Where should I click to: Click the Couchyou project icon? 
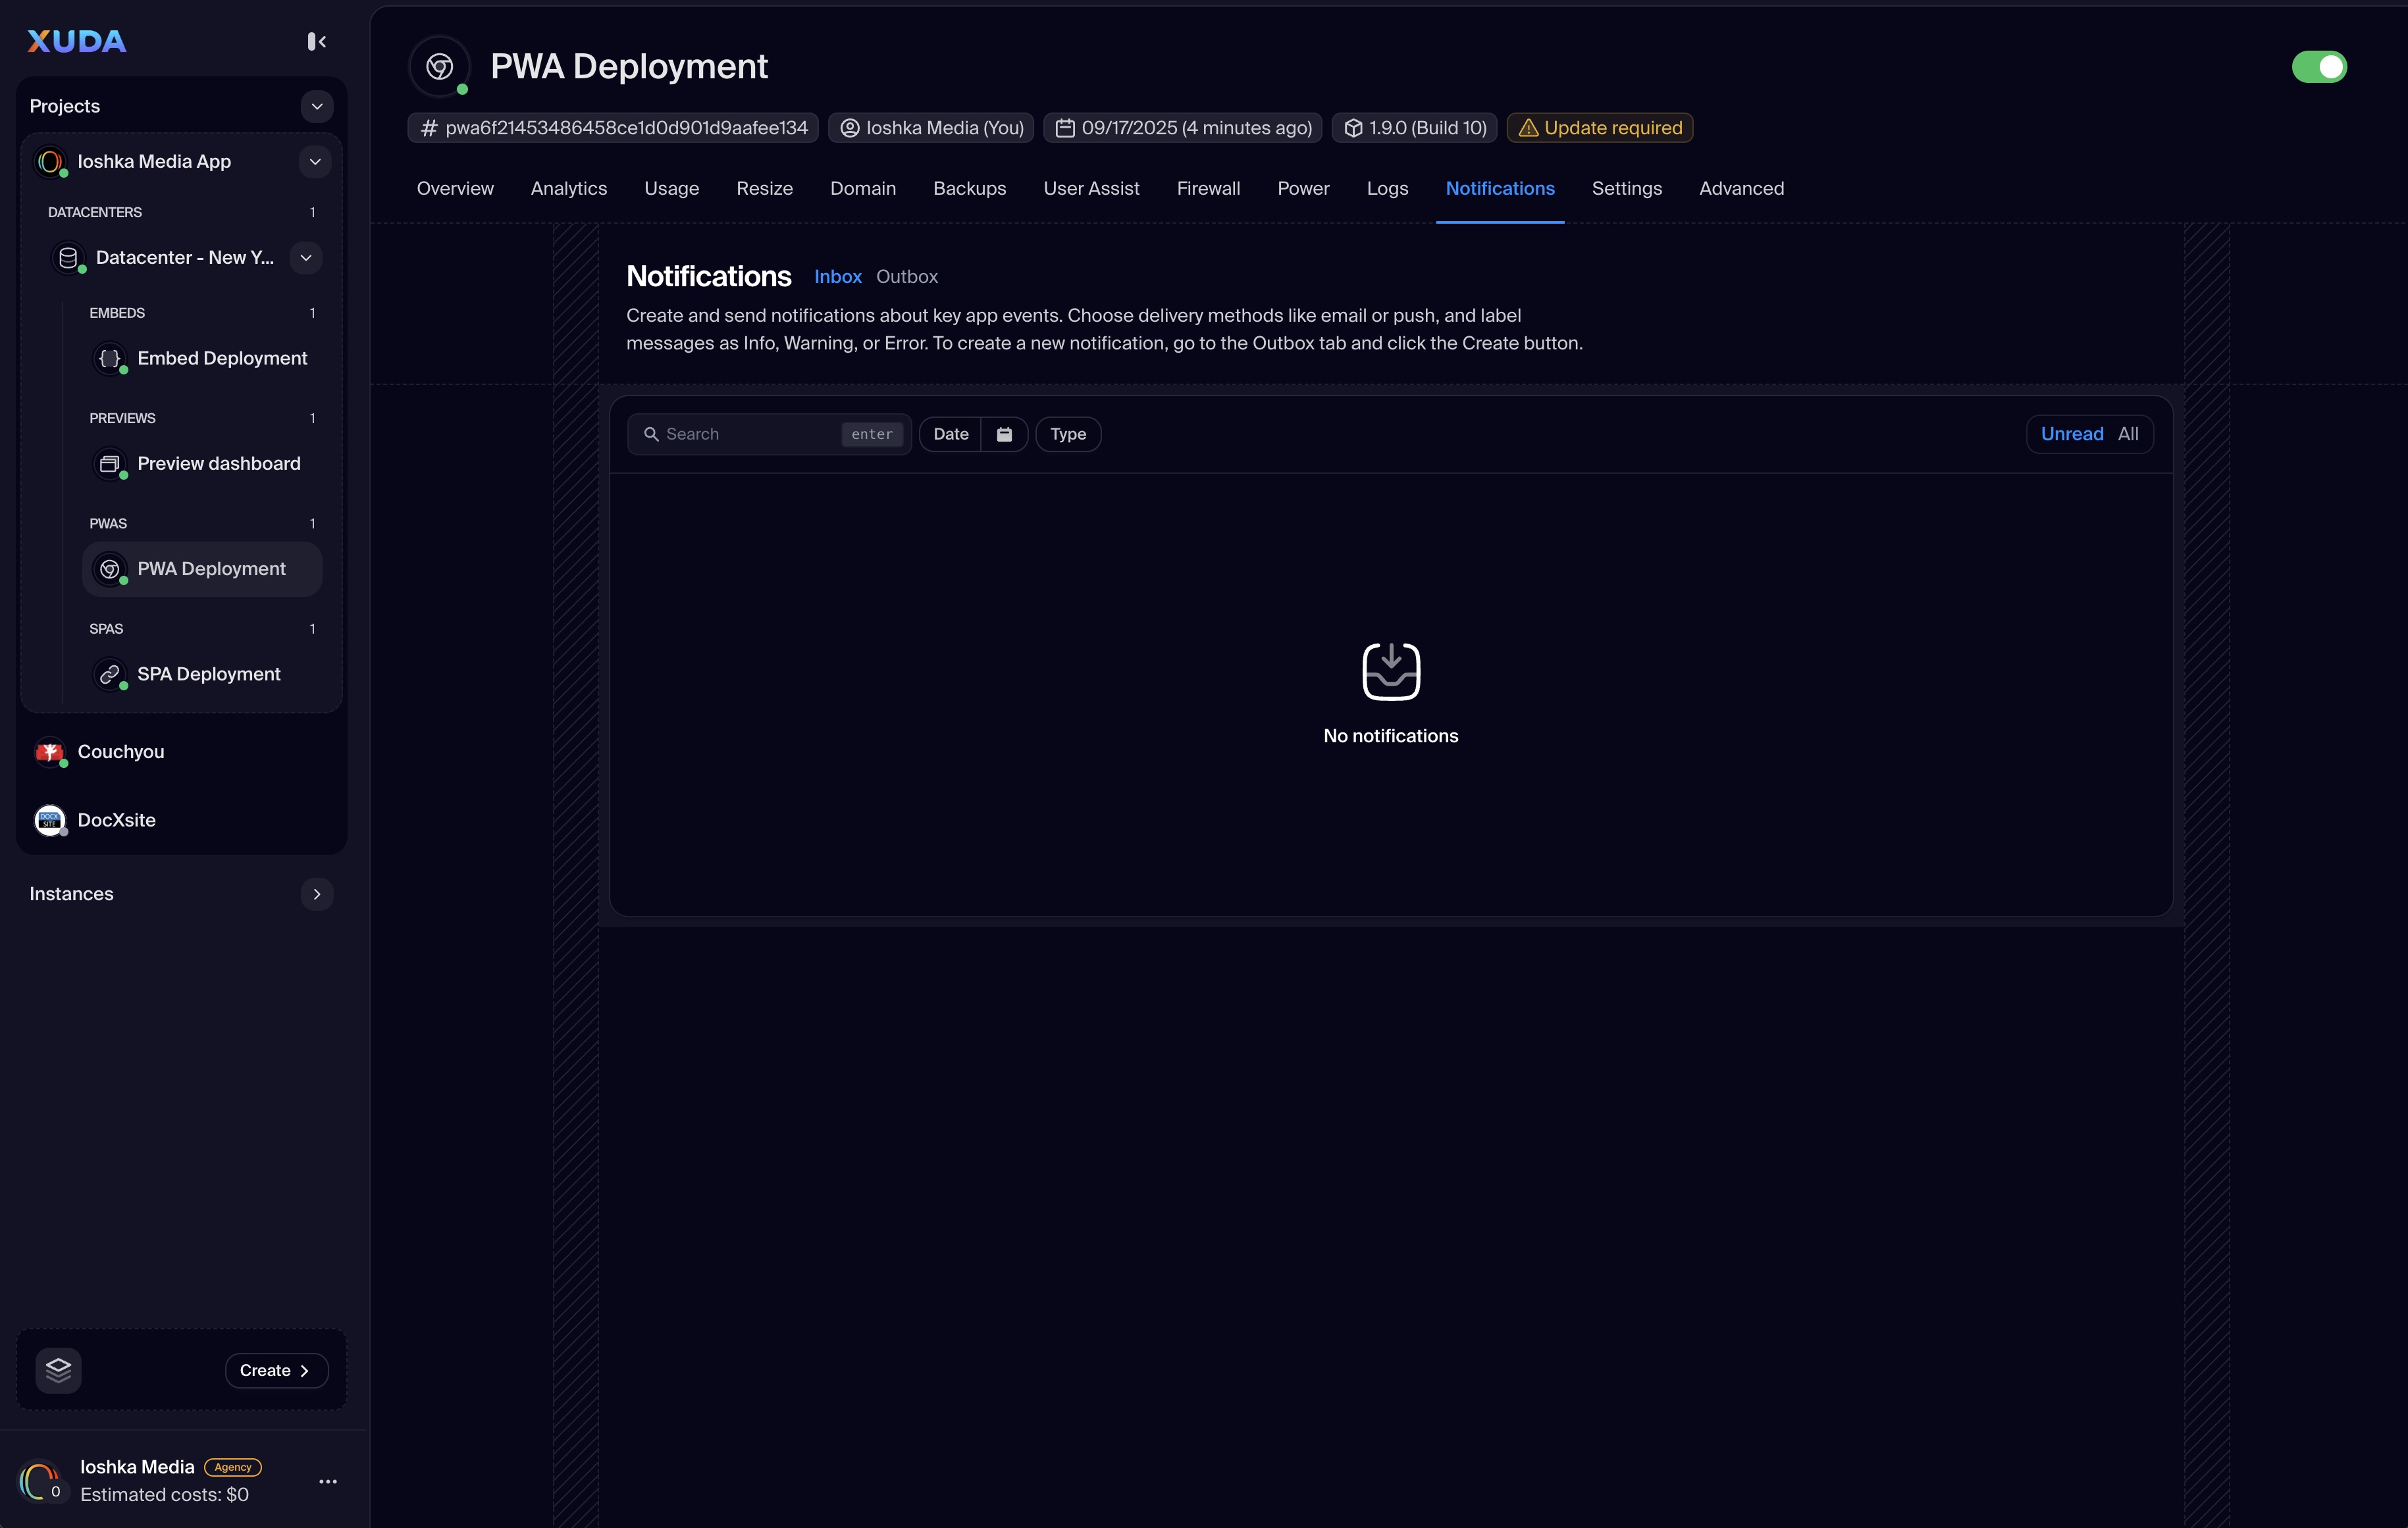click(49, 751)
